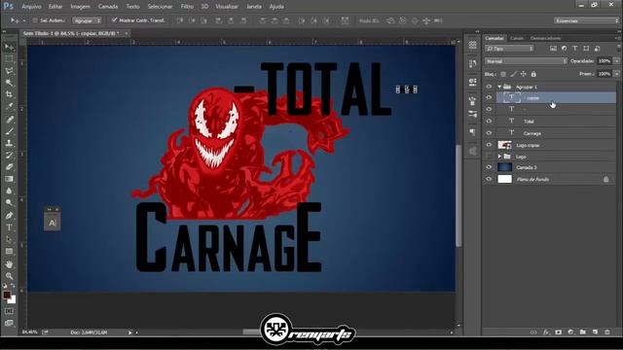Select the Pen tool
The height and width of the screenshot is (350, 623).
tap(9, 216)
